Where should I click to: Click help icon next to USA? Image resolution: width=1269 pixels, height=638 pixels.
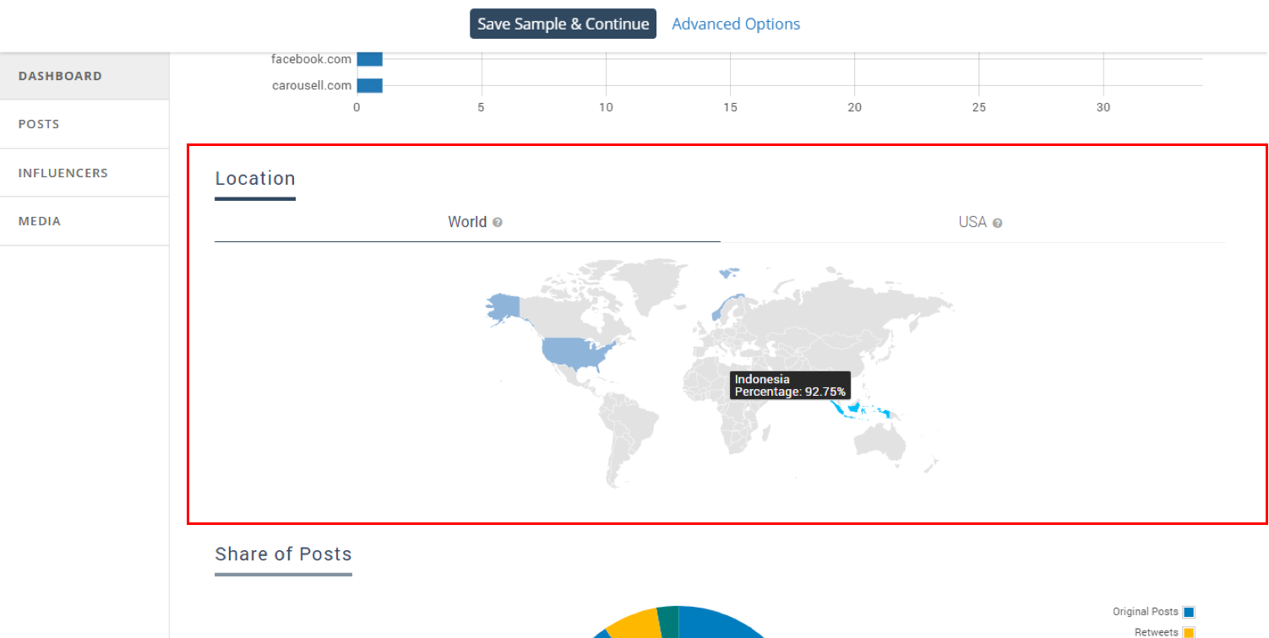pyautogui.click(x=998, y=223)
